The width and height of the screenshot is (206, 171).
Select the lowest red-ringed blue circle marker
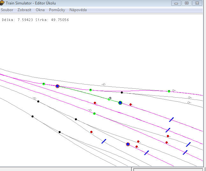tap(128, 144)
